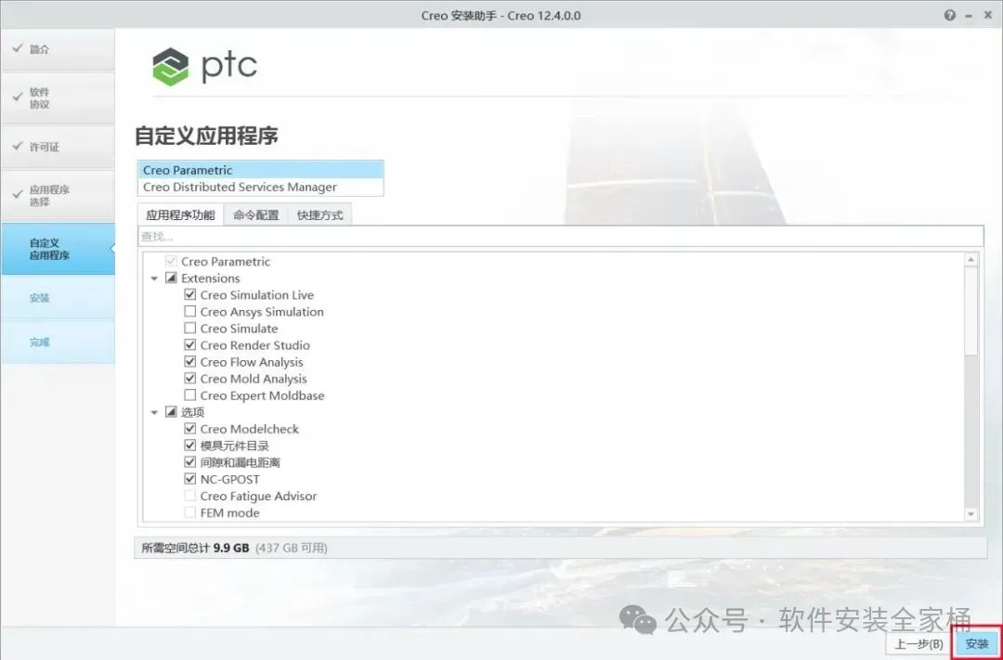Toggle Creo Simulation Live checkbox
The width and height of the screenshot is (1003, 660).
pyautogui.click(x=190, y=295)
